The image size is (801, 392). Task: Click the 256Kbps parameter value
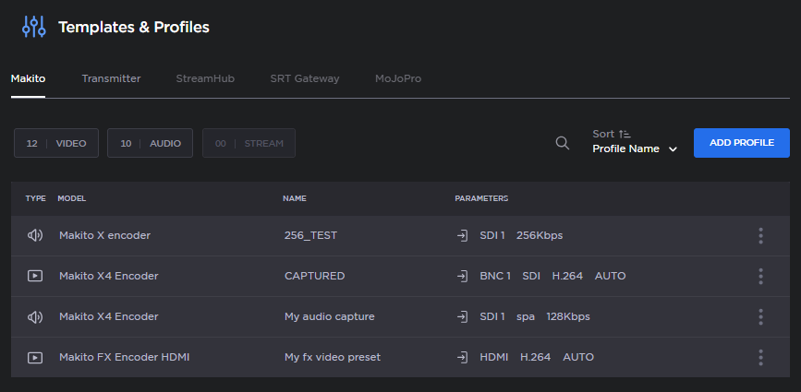coord(540,235)
